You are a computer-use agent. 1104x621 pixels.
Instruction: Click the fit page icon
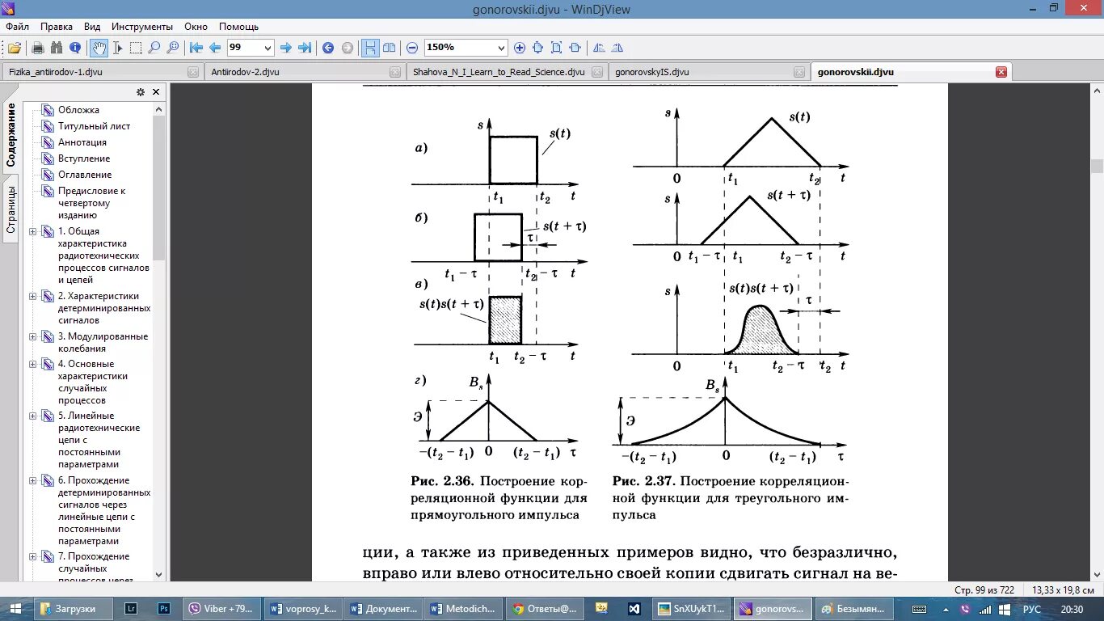pyautogui.click(x=537, y=48)
